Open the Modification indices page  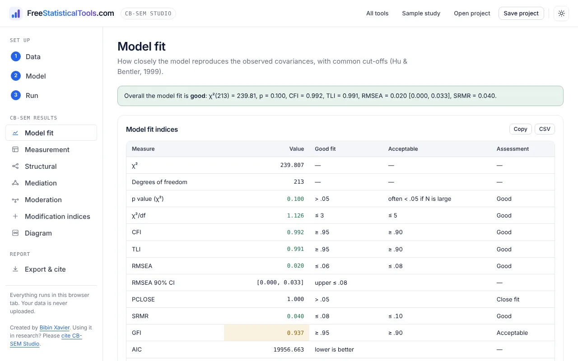(51, 217)
